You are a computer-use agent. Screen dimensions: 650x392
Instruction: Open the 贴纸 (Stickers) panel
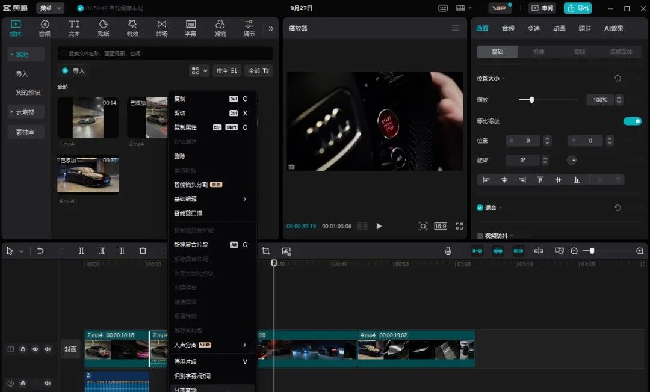(103, 28)
